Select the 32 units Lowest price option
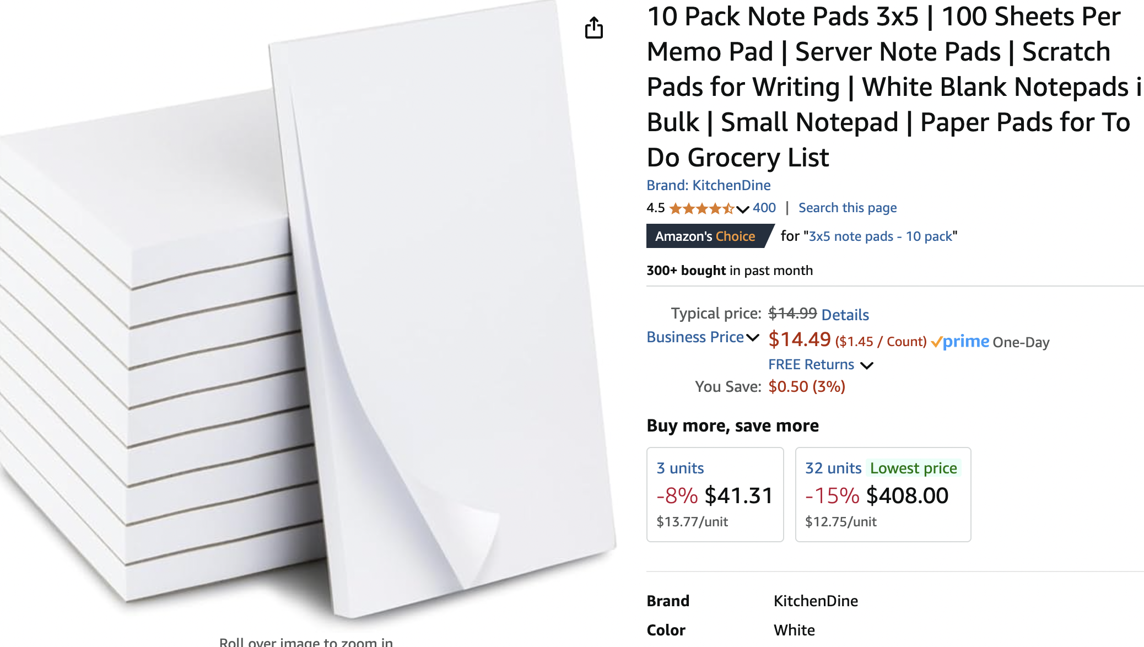Viewport: 1144px width, 647px height. coord(883,494)
